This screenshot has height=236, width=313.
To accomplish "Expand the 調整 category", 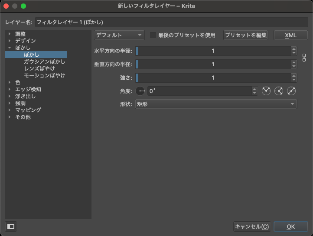I will point(10,34).
